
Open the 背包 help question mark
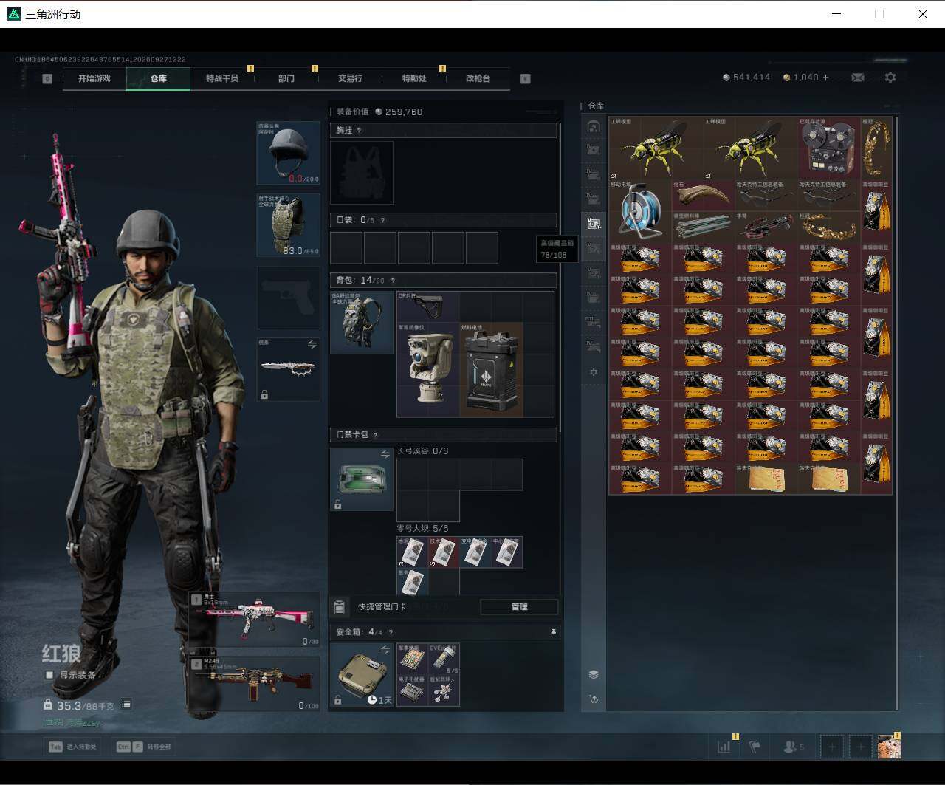tap(393, 281)
